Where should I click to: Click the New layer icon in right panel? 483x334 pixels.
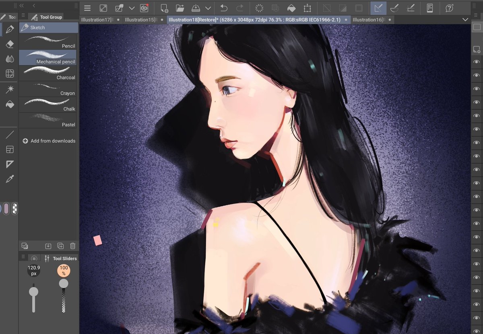click(x=477, y=49)
